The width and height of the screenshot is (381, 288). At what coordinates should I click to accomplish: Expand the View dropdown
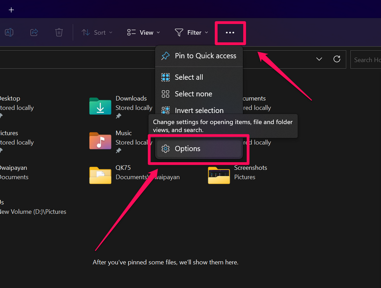(x=144, y=33)
